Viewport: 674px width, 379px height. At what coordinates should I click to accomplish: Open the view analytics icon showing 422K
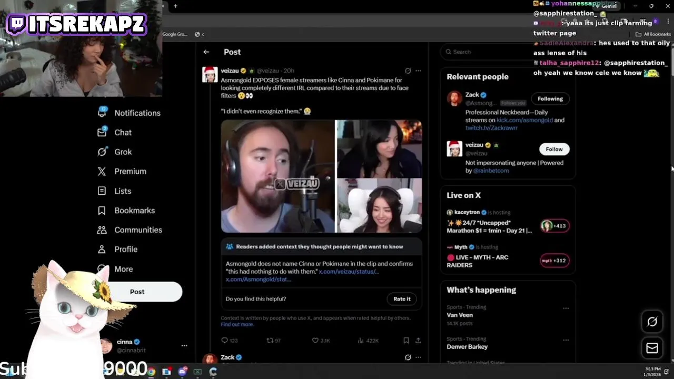click(x=361, y=341)
